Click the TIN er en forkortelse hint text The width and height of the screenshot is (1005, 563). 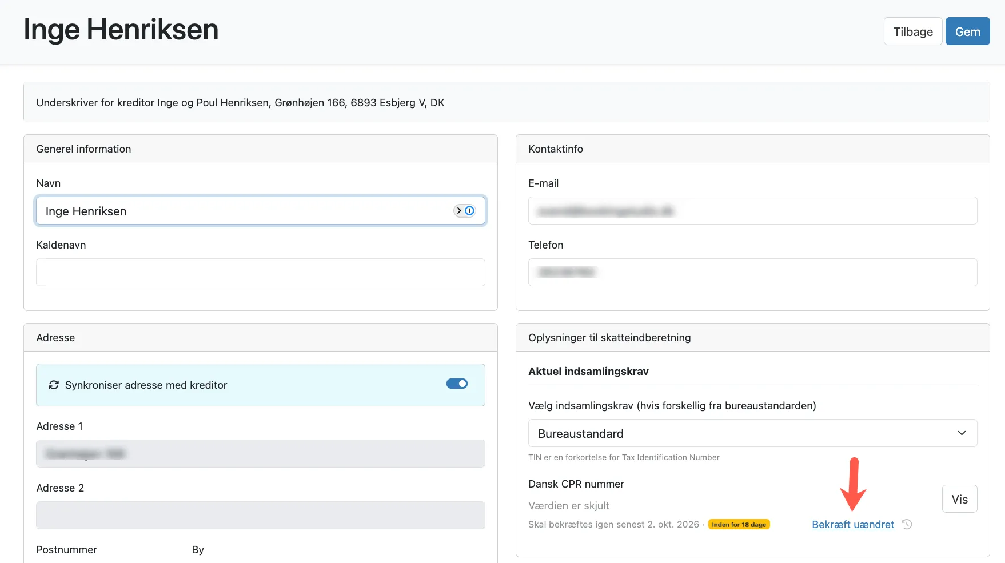coord(624,457)
